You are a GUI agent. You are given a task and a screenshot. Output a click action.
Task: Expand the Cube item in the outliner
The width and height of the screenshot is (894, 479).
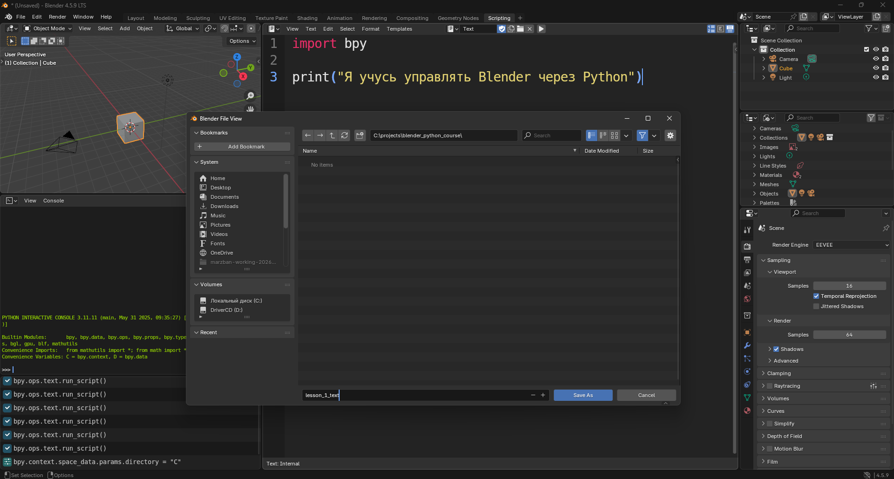(764, 68)
